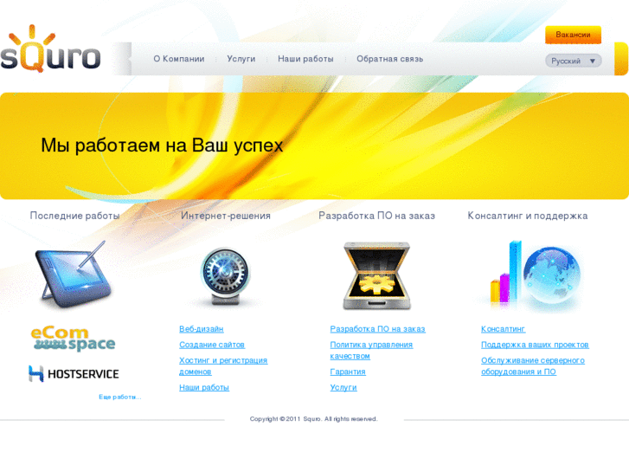Click the Мы работаем на Ваш успех banner text

point(162,145)
